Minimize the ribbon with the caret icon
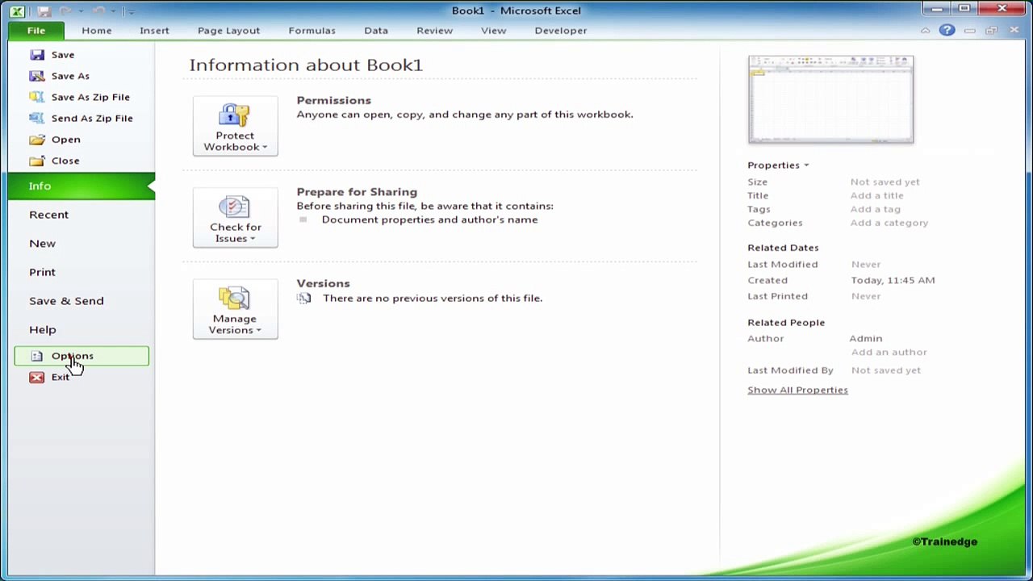 925,31
